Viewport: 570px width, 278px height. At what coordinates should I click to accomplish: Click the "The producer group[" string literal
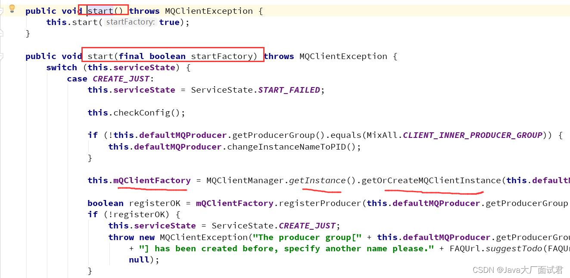click(308, 237)
